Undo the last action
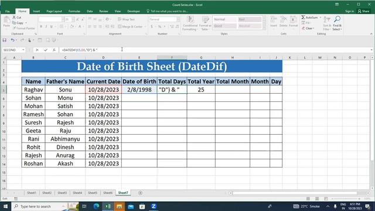Screen dimensions: 375x211 12,40
